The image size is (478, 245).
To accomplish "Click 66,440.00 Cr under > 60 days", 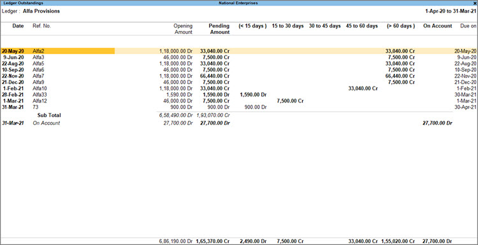I will [x=400, y=76].
